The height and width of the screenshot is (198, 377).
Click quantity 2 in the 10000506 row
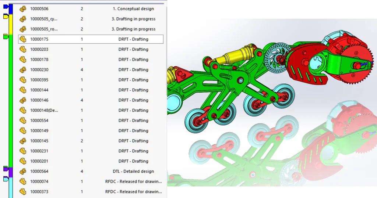point(82,9)
